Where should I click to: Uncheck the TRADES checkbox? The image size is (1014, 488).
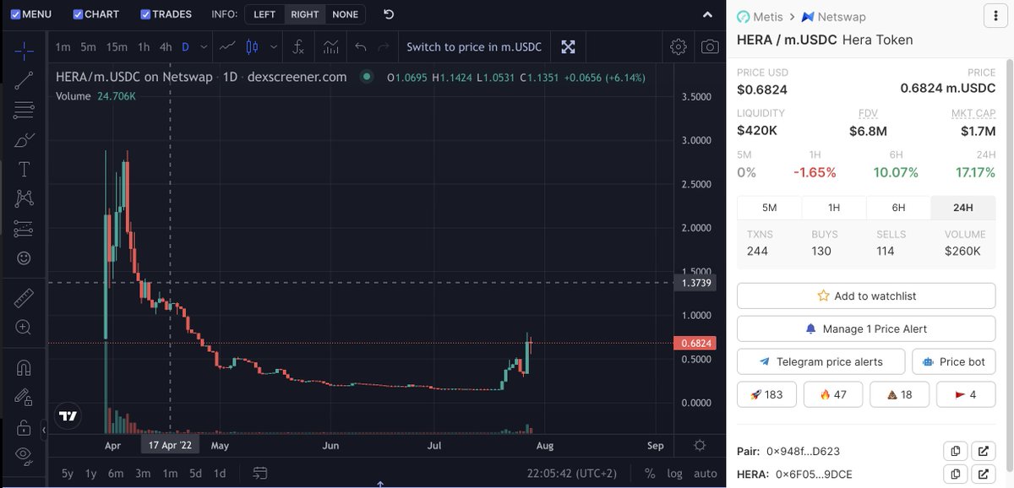(x=145, y=14)
